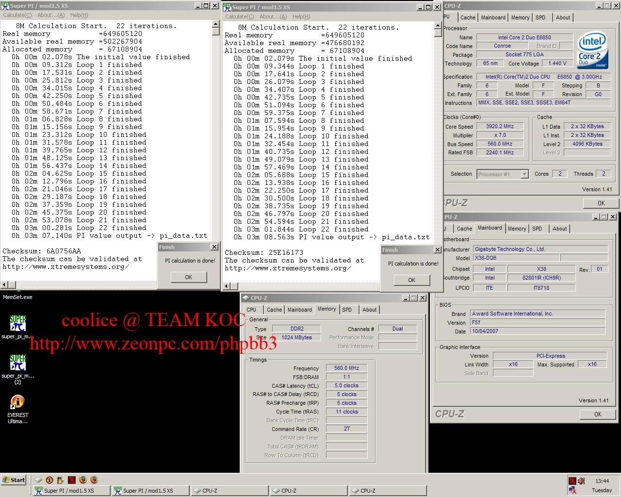Open About tab in the Memory CPU-Z window

(369, 310)
